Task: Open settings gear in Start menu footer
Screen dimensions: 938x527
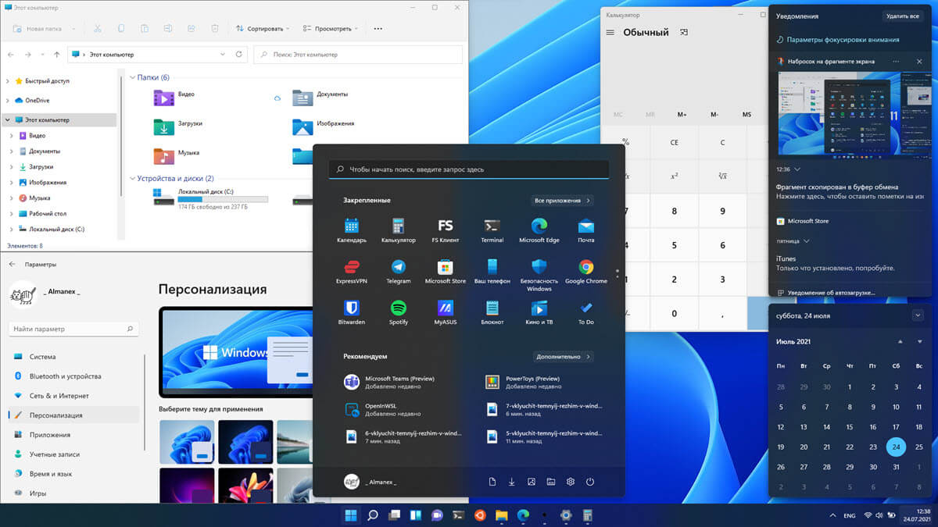Action: [x=571, y=482]
